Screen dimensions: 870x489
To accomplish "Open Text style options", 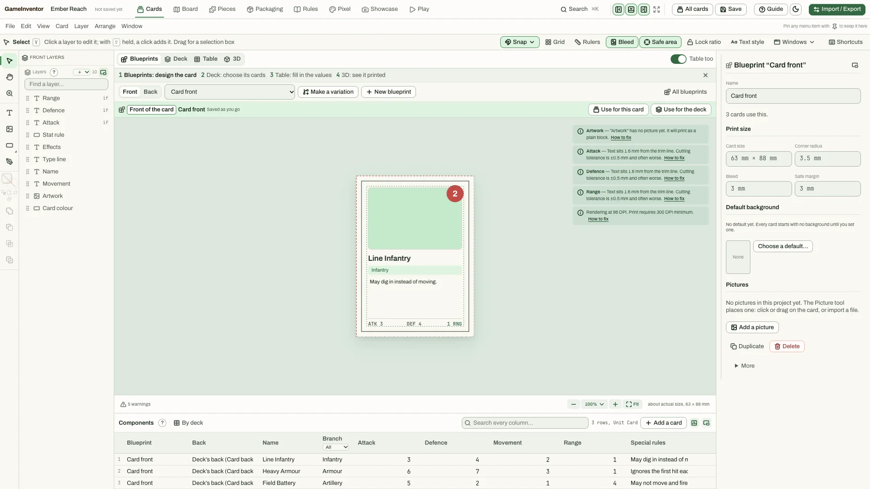I will pyautogui.click(x=747, y=42).
